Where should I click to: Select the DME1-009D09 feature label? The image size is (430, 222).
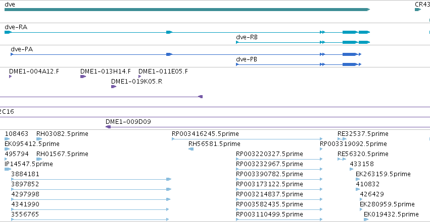128,121
